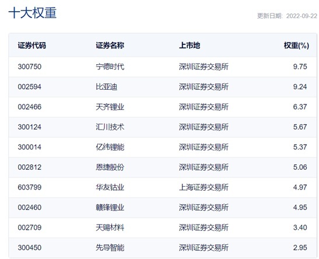Click weight value 3.40
This screenshot has width=319, height=259.
pyautogui.click(x=300, y=228)
